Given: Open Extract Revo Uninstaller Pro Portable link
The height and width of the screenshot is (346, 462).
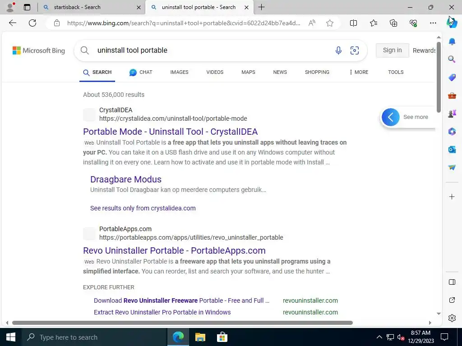Looking at the screenshot, I should [x=162, y=313].
